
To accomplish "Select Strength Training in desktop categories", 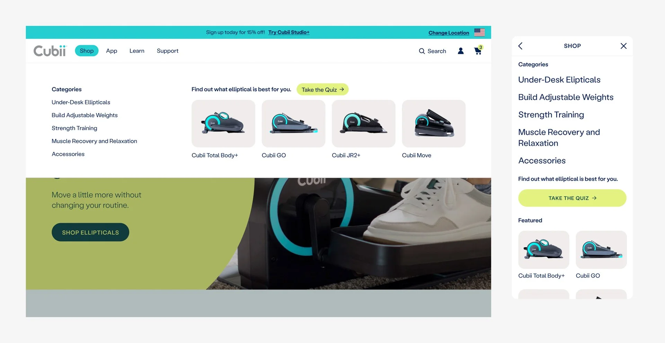I will 74,128.
